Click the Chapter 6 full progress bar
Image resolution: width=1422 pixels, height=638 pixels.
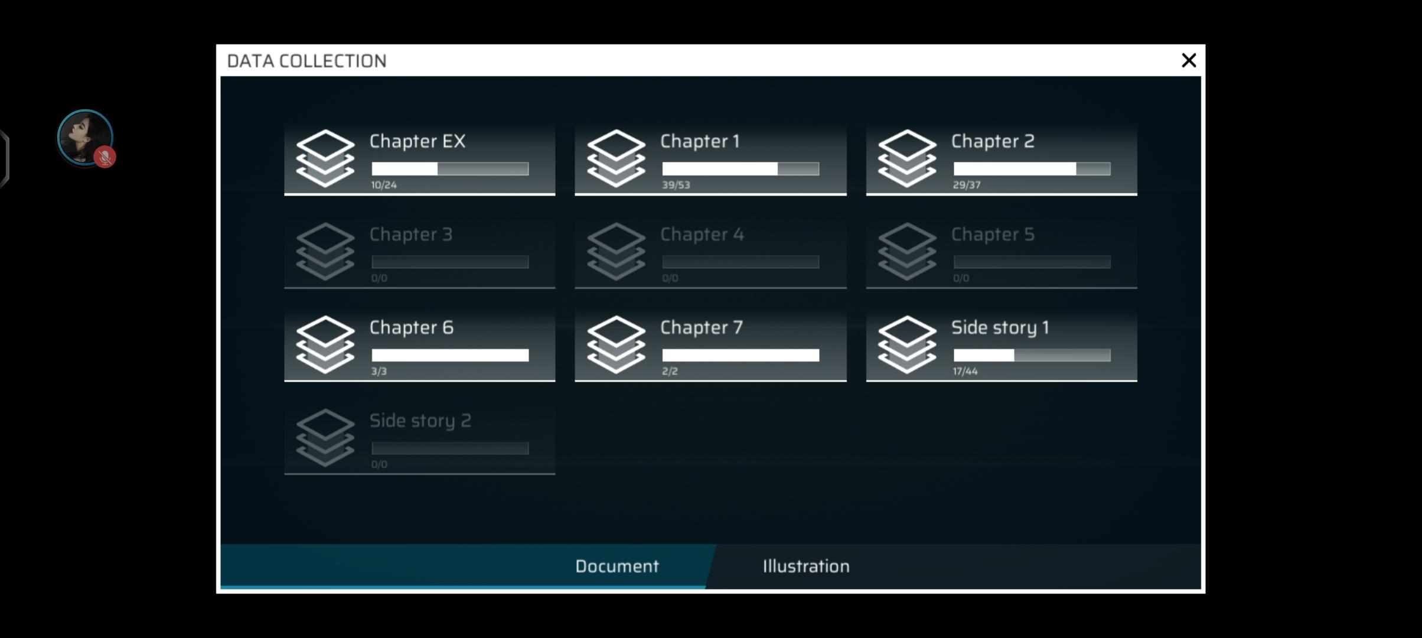coord(450,355)
